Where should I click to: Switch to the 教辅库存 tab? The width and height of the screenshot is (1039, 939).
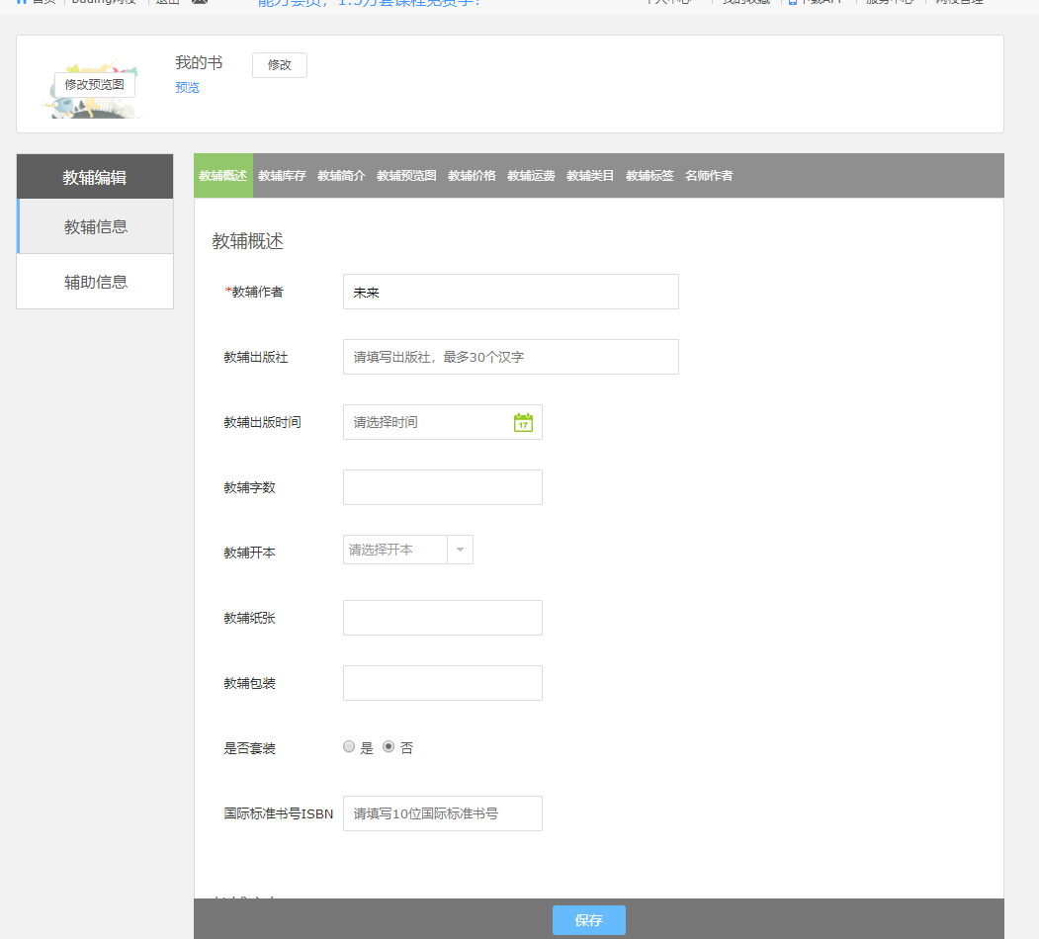pos(282,176)
